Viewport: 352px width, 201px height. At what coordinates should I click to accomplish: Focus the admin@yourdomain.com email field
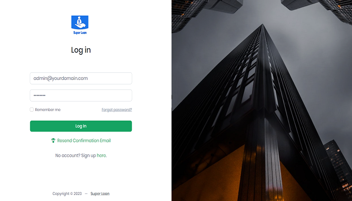[x=81, y=78]
